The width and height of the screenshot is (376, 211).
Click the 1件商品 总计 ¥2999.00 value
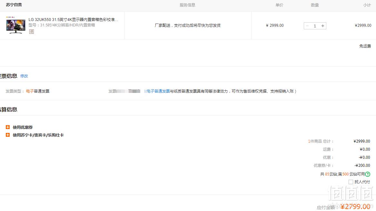click(x=362, y=141)
